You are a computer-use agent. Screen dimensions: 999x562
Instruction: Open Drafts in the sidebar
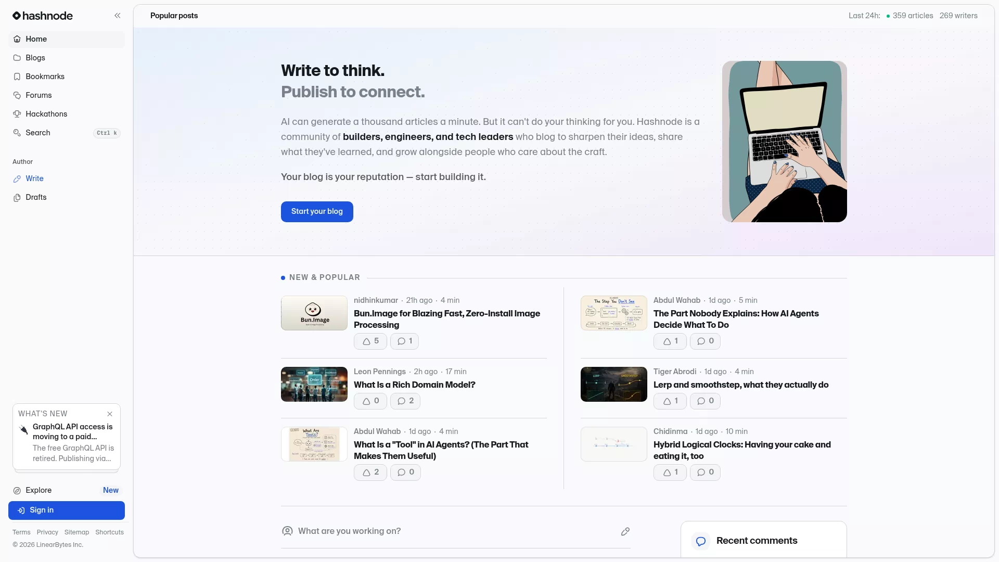[67, 197]
